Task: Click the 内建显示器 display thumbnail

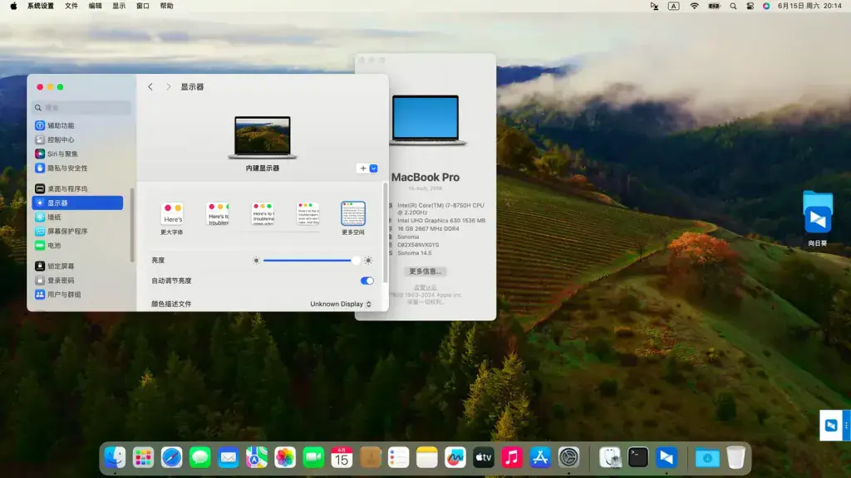Action: tap(263, 138)
